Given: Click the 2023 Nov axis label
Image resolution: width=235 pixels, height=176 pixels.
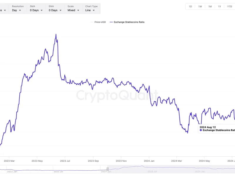Looking at the screenshot, I should click(121, 161).
